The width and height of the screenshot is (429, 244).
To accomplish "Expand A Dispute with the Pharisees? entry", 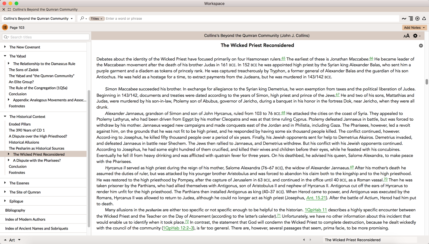I will coord(8,160).
